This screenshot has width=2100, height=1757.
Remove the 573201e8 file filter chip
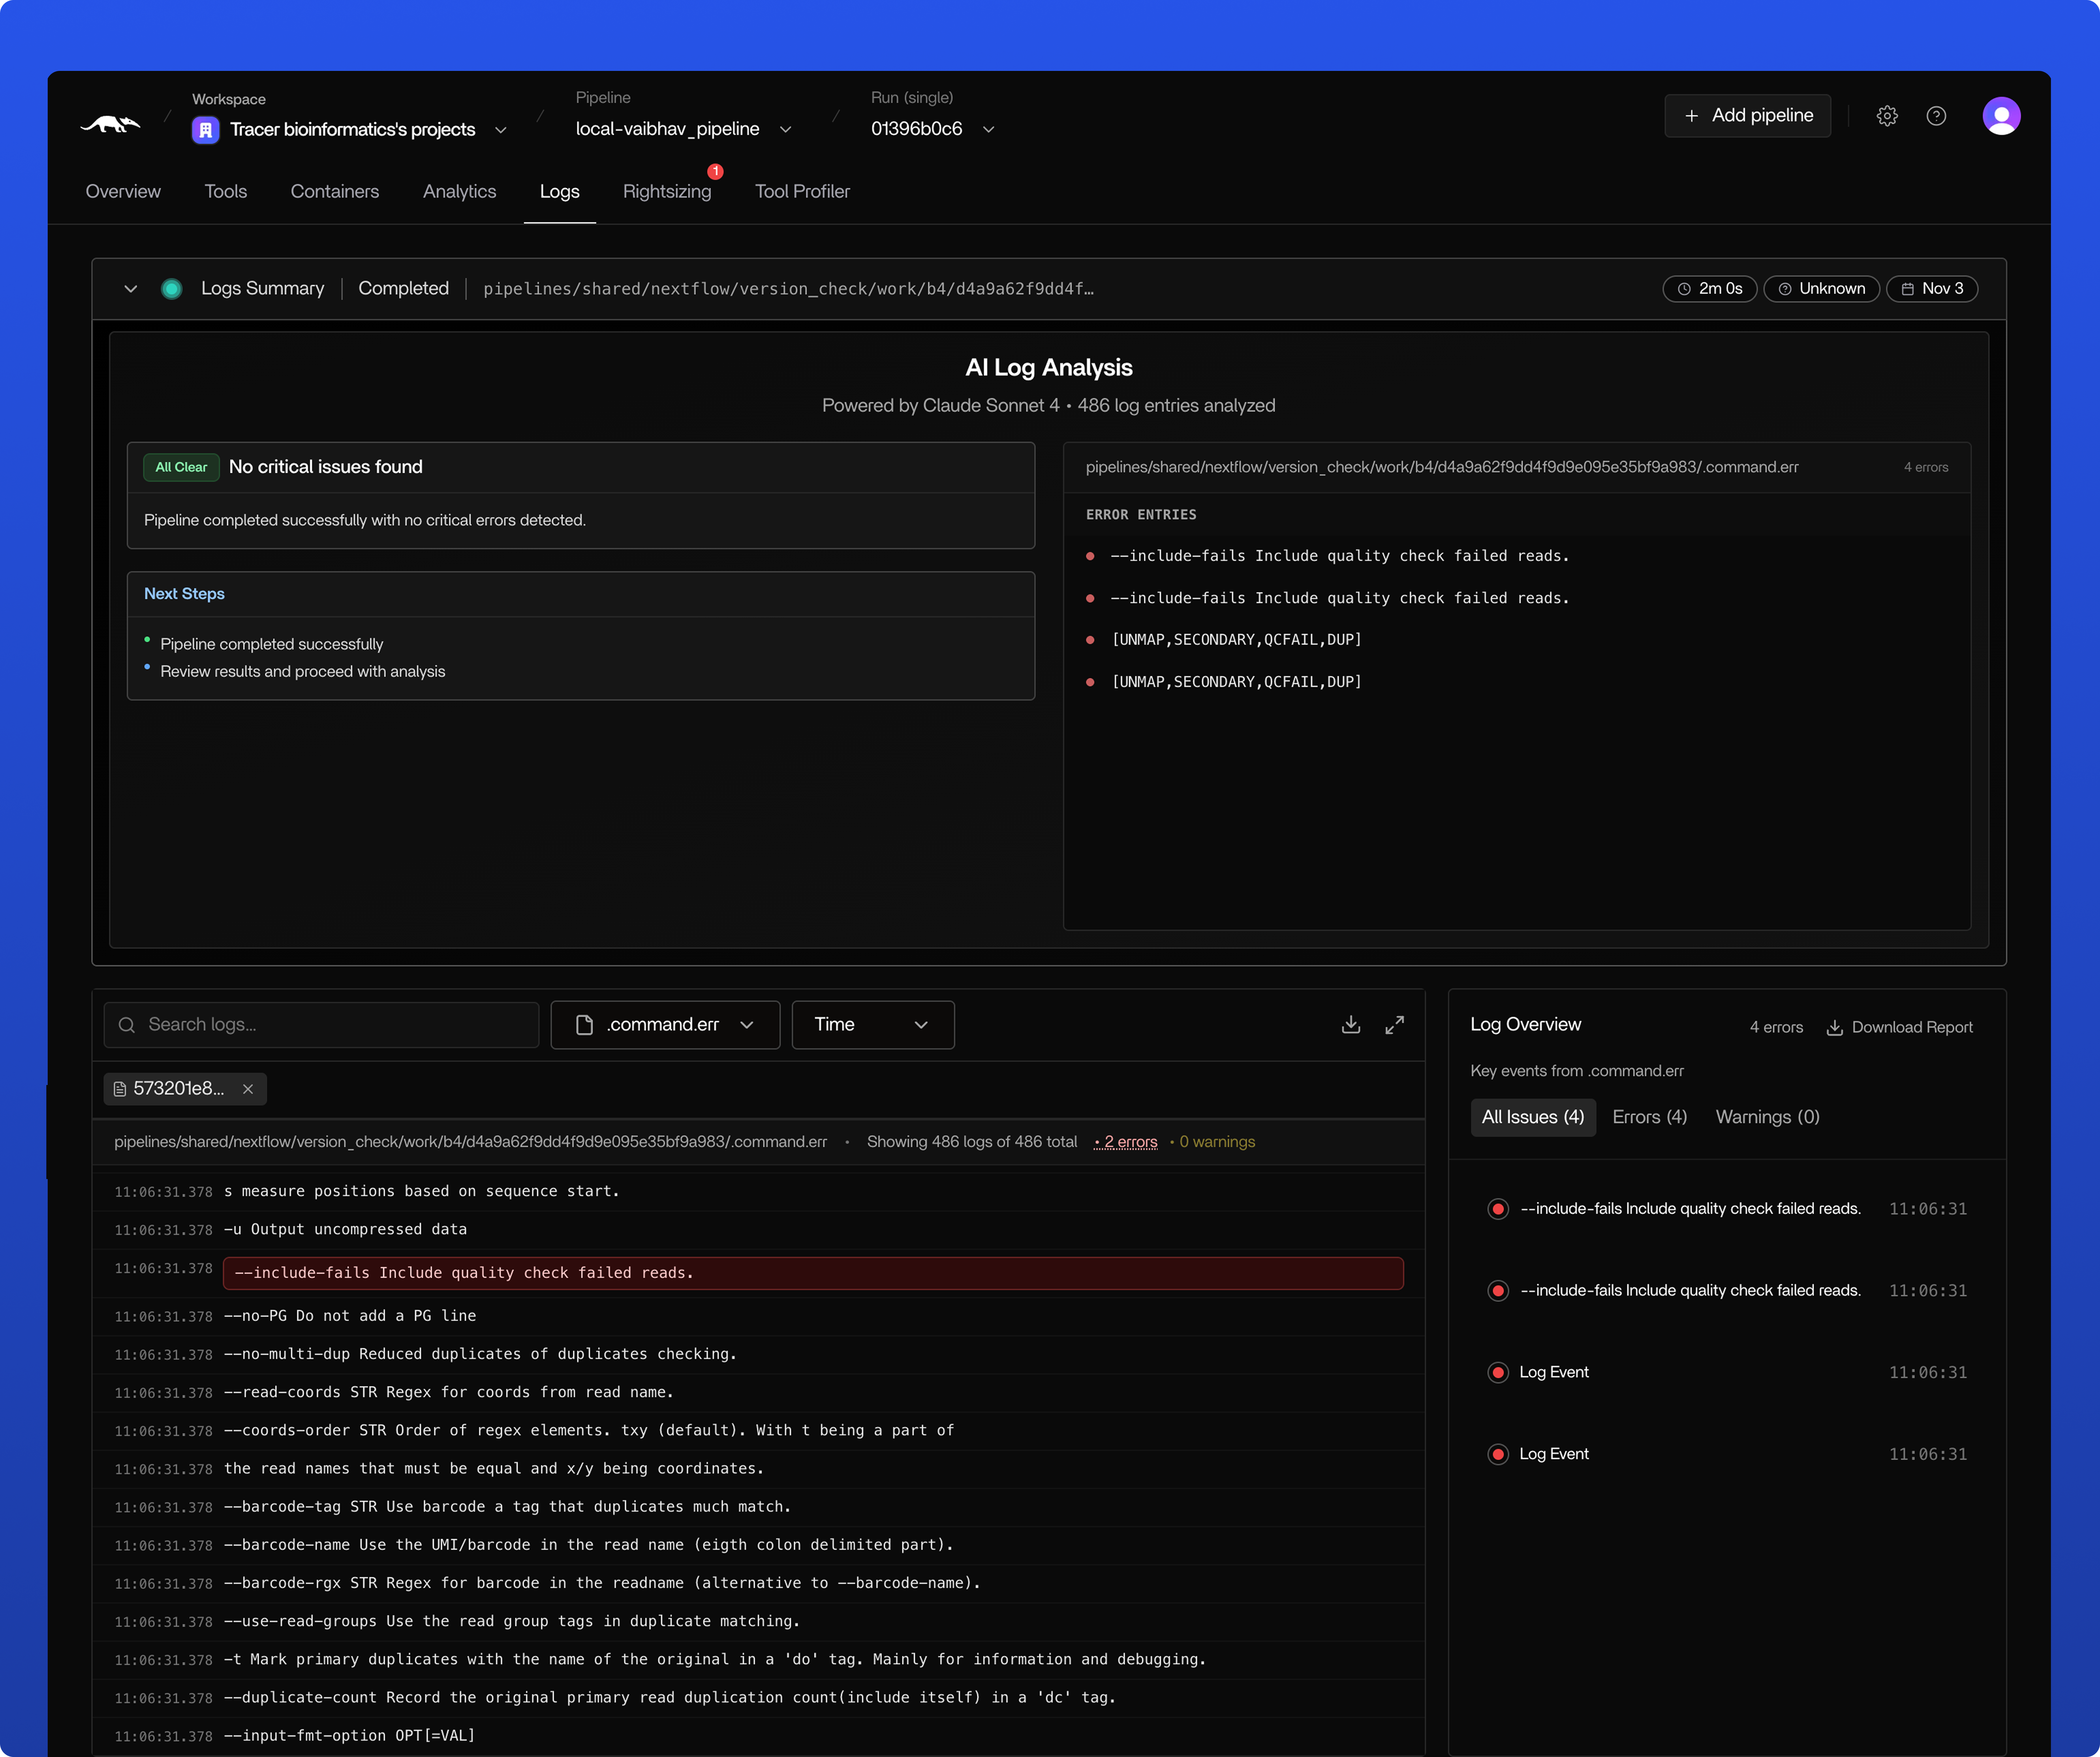tap(248, 1089)
